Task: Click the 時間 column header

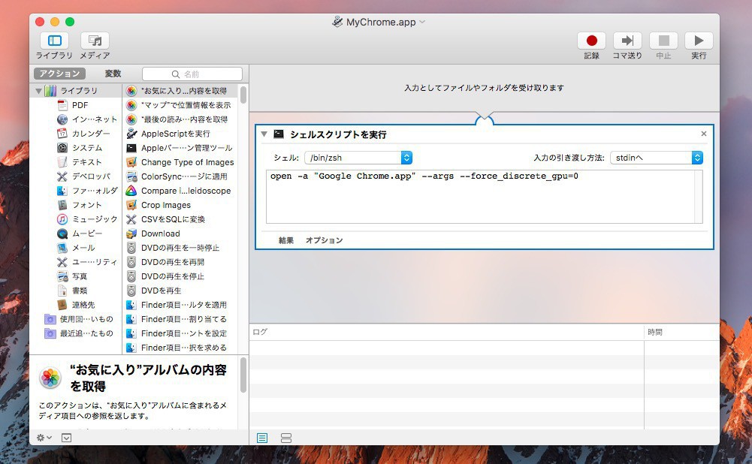Action: 681,332
